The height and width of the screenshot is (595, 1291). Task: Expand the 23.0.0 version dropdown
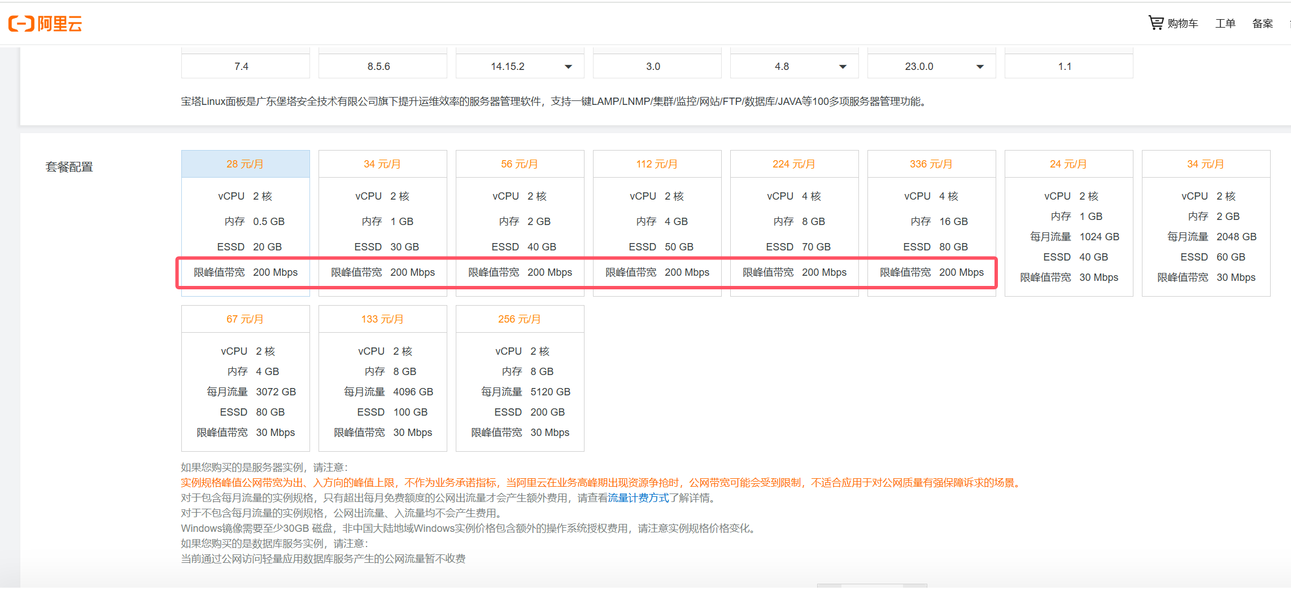click(x=980, y=67)
